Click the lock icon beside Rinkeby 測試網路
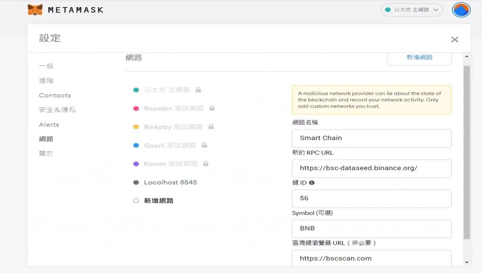 click(211, 126)
